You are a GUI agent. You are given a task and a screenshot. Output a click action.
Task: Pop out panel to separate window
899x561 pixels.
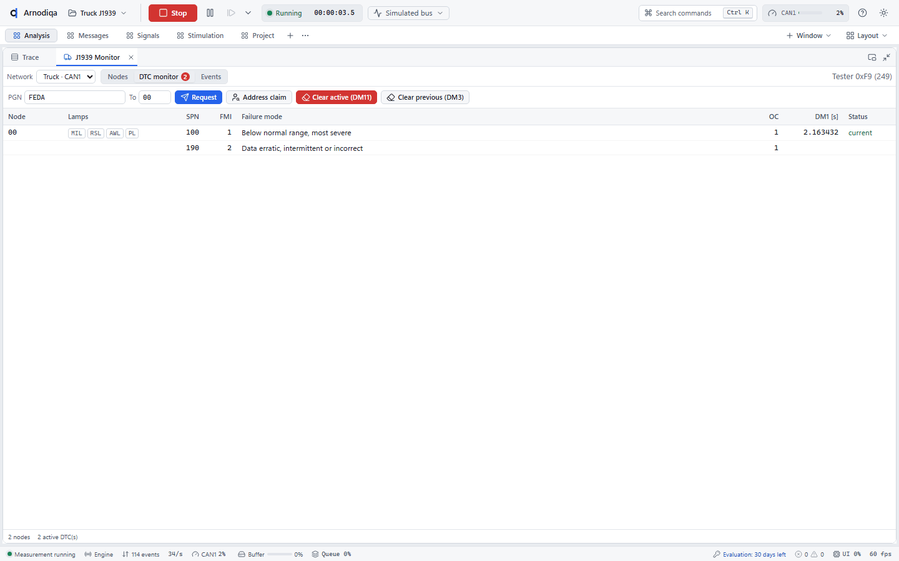(x=872, y=57)
